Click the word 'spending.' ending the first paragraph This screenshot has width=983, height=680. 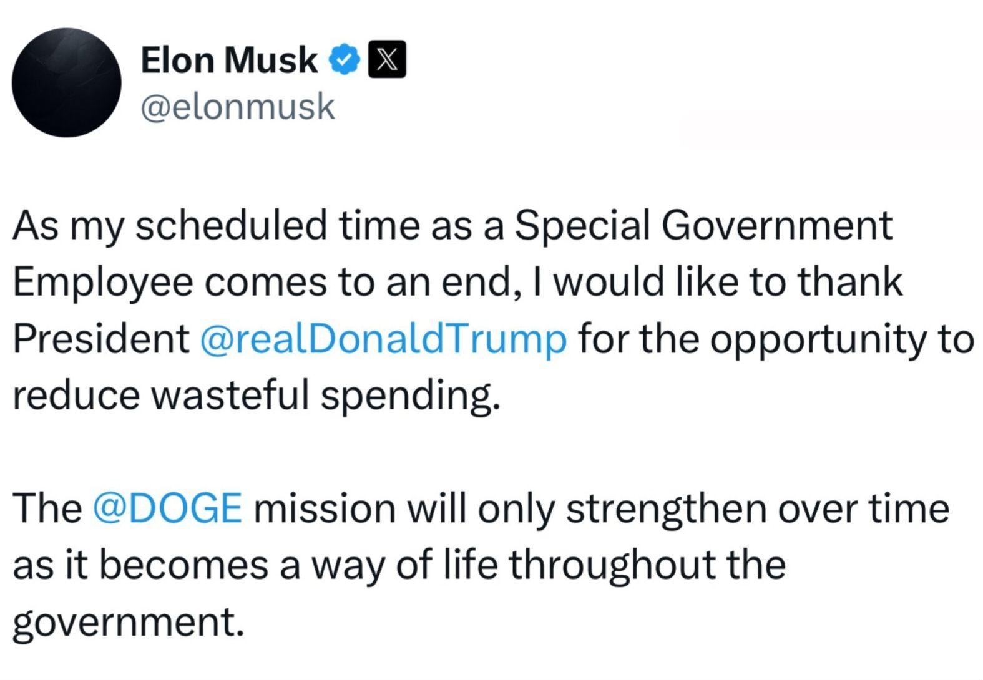(410, 396)
